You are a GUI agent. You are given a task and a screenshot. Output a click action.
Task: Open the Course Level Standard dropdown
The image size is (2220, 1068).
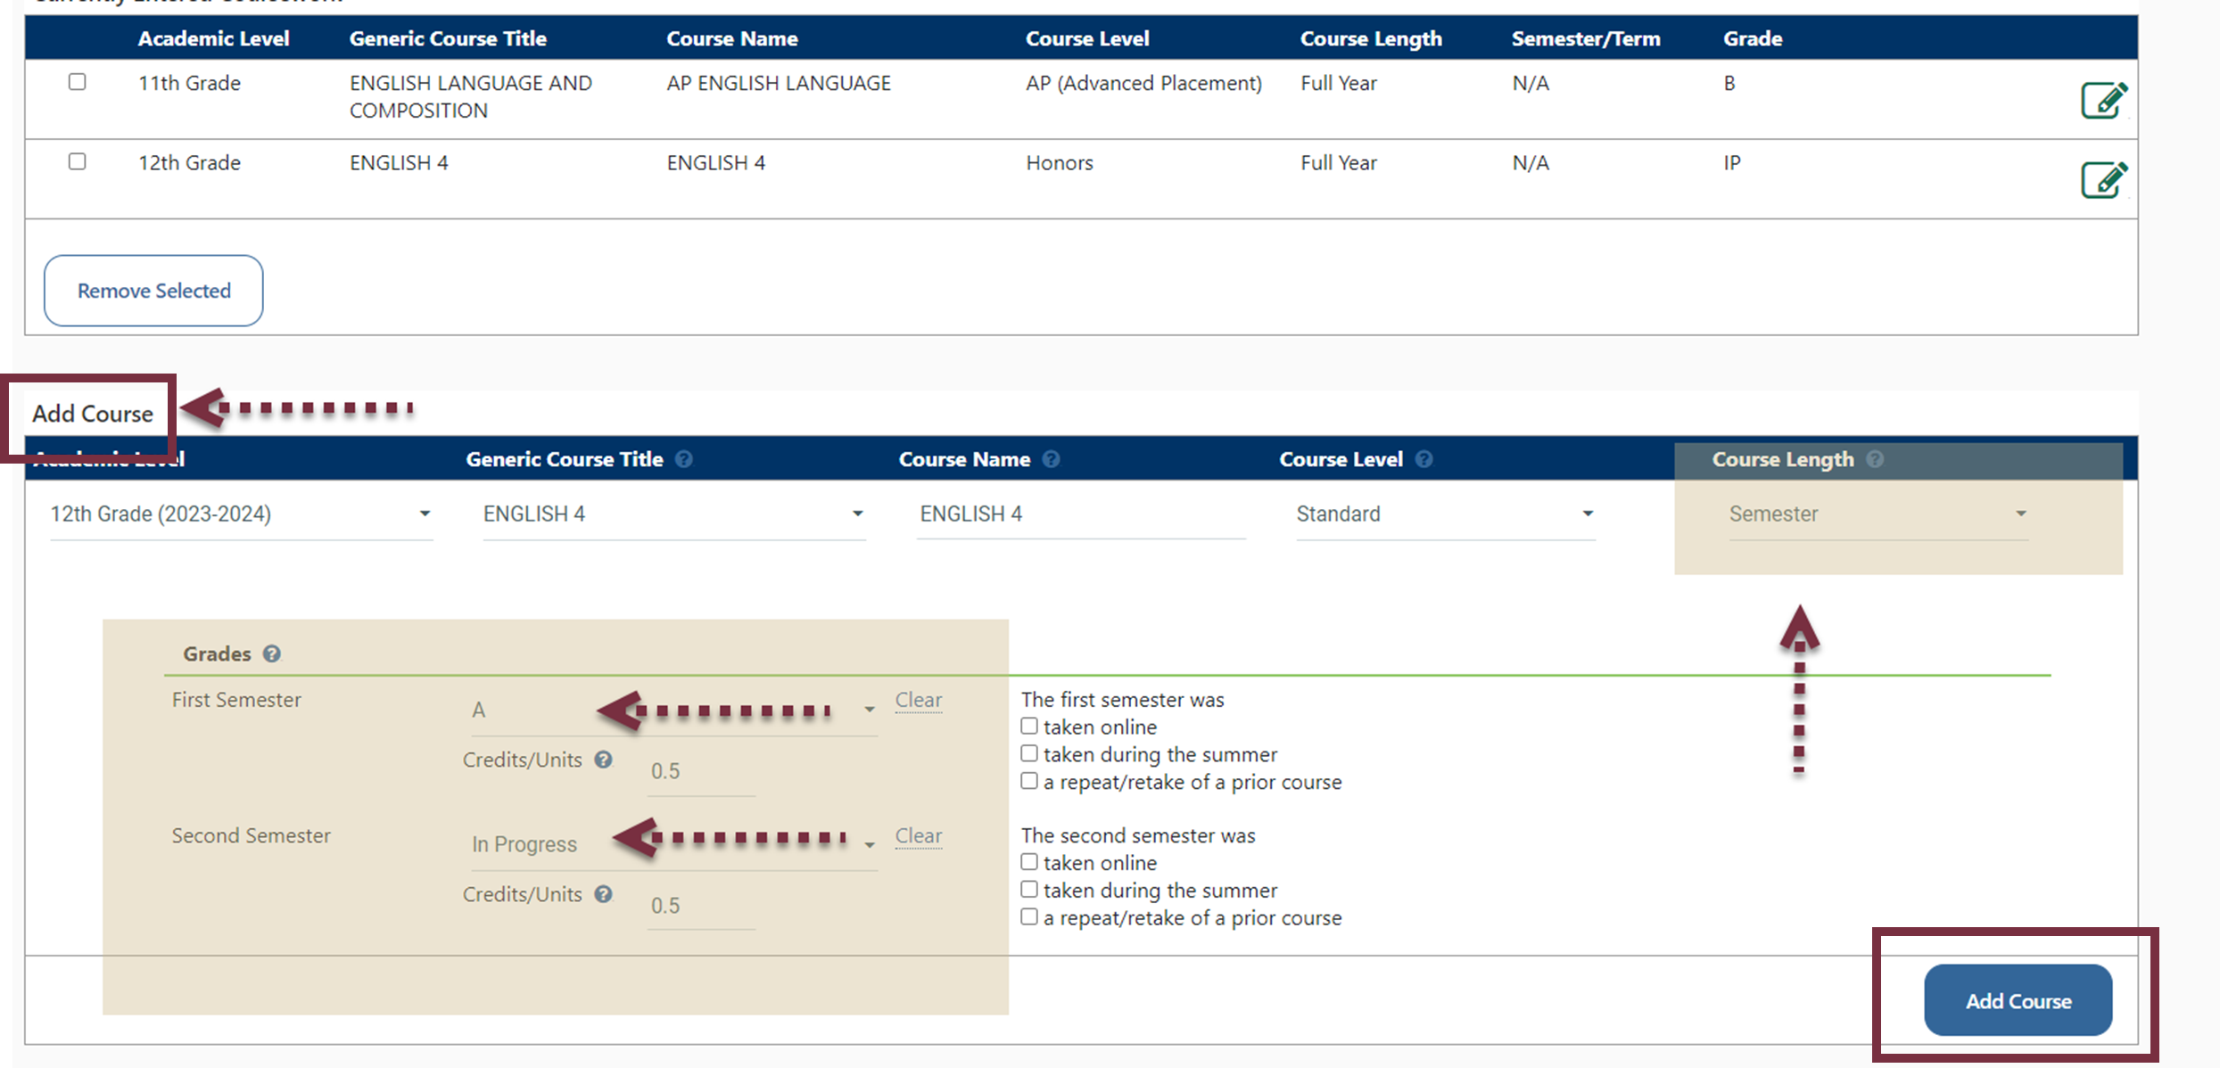pos(1444,514)
